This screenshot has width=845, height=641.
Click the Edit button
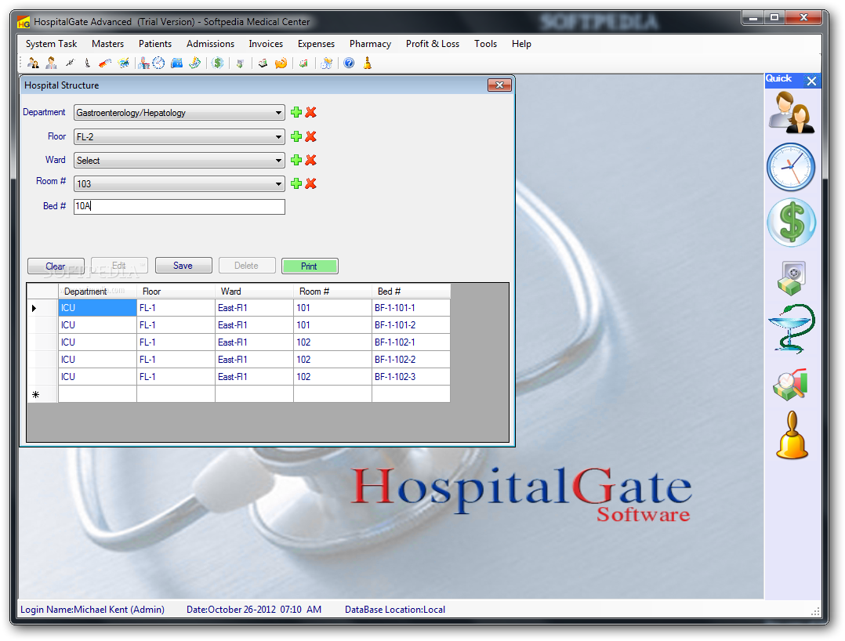coord(119,266)
